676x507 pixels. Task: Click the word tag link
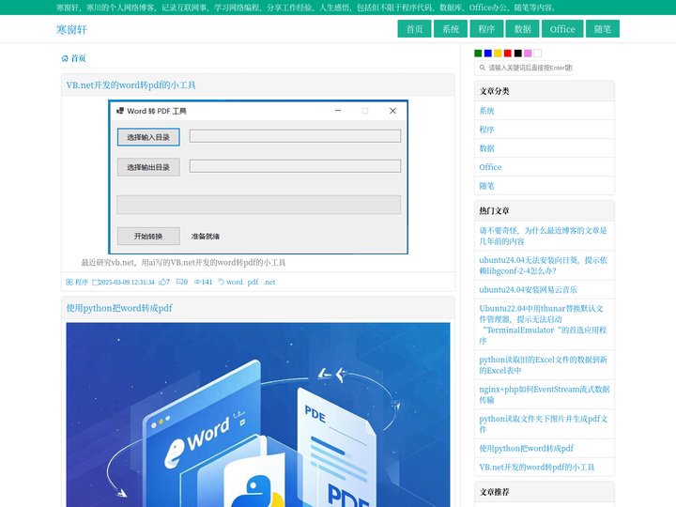[x=235, y=282]
